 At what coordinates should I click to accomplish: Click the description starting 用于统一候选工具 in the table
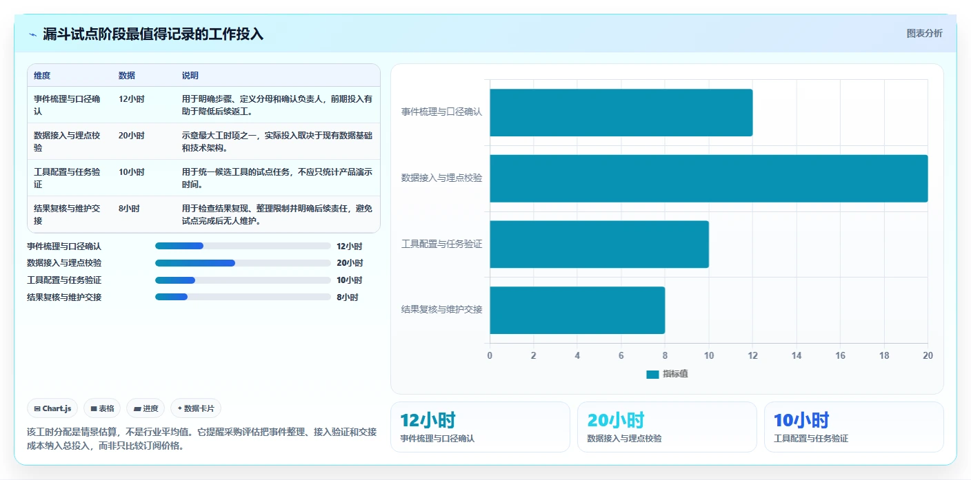pos(277,178)
